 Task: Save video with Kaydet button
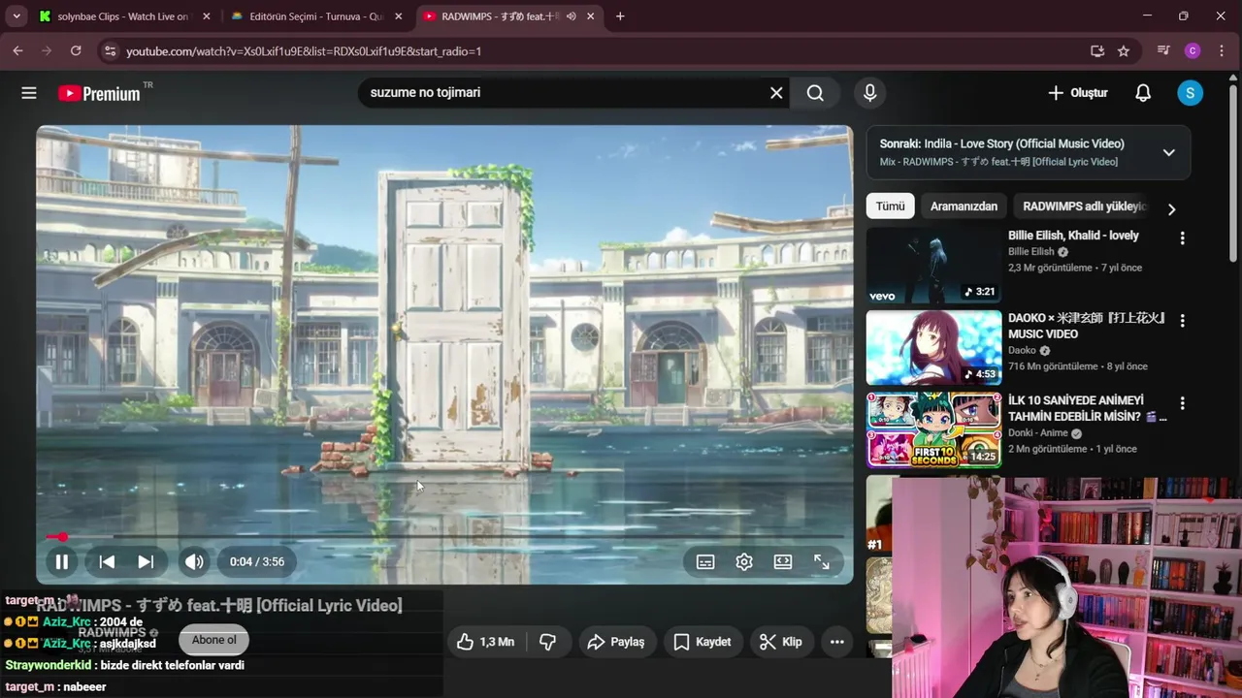point(703,642)
